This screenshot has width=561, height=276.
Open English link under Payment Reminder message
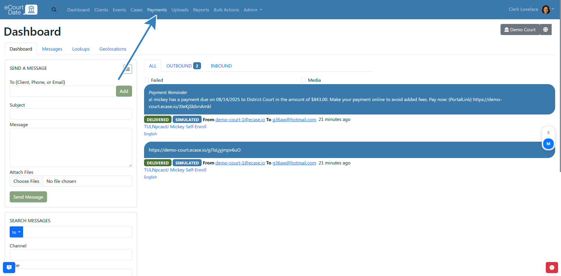point(150,134)
